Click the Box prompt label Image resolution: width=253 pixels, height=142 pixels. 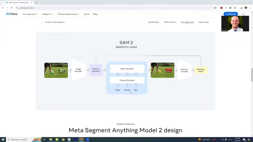136,90
